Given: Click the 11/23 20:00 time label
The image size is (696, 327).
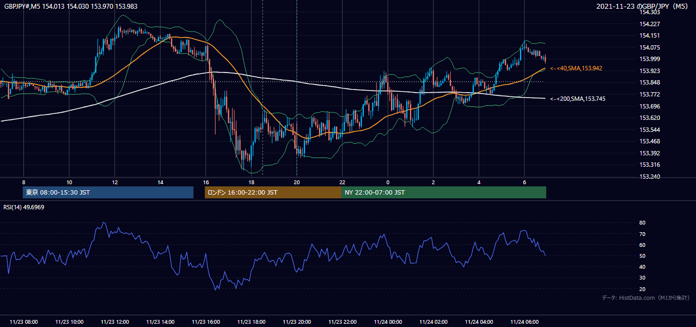Looking at the screenshot, I should click(x=296, y=322).
